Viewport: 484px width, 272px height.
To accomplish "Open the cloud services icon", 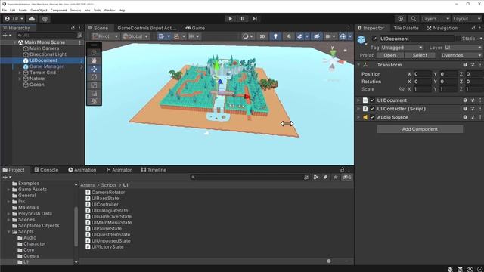I will (x=32, y=19).
